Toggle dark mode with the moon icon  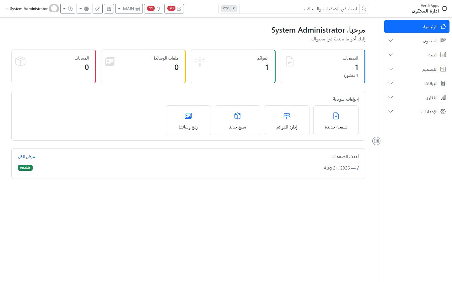click(98, 9)
